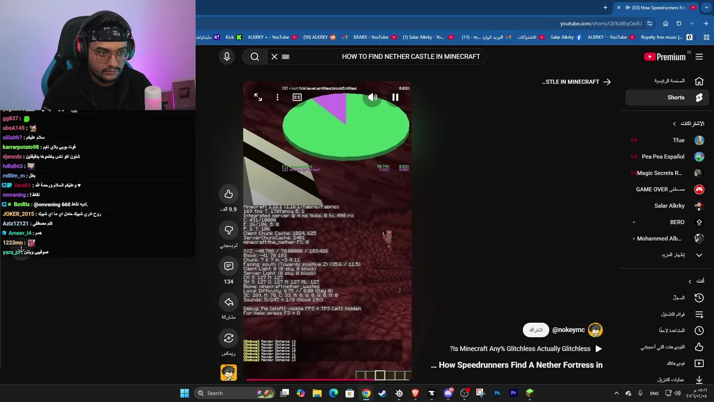714x402 pixels.
Task: Remix this Short
Action: 229,338
